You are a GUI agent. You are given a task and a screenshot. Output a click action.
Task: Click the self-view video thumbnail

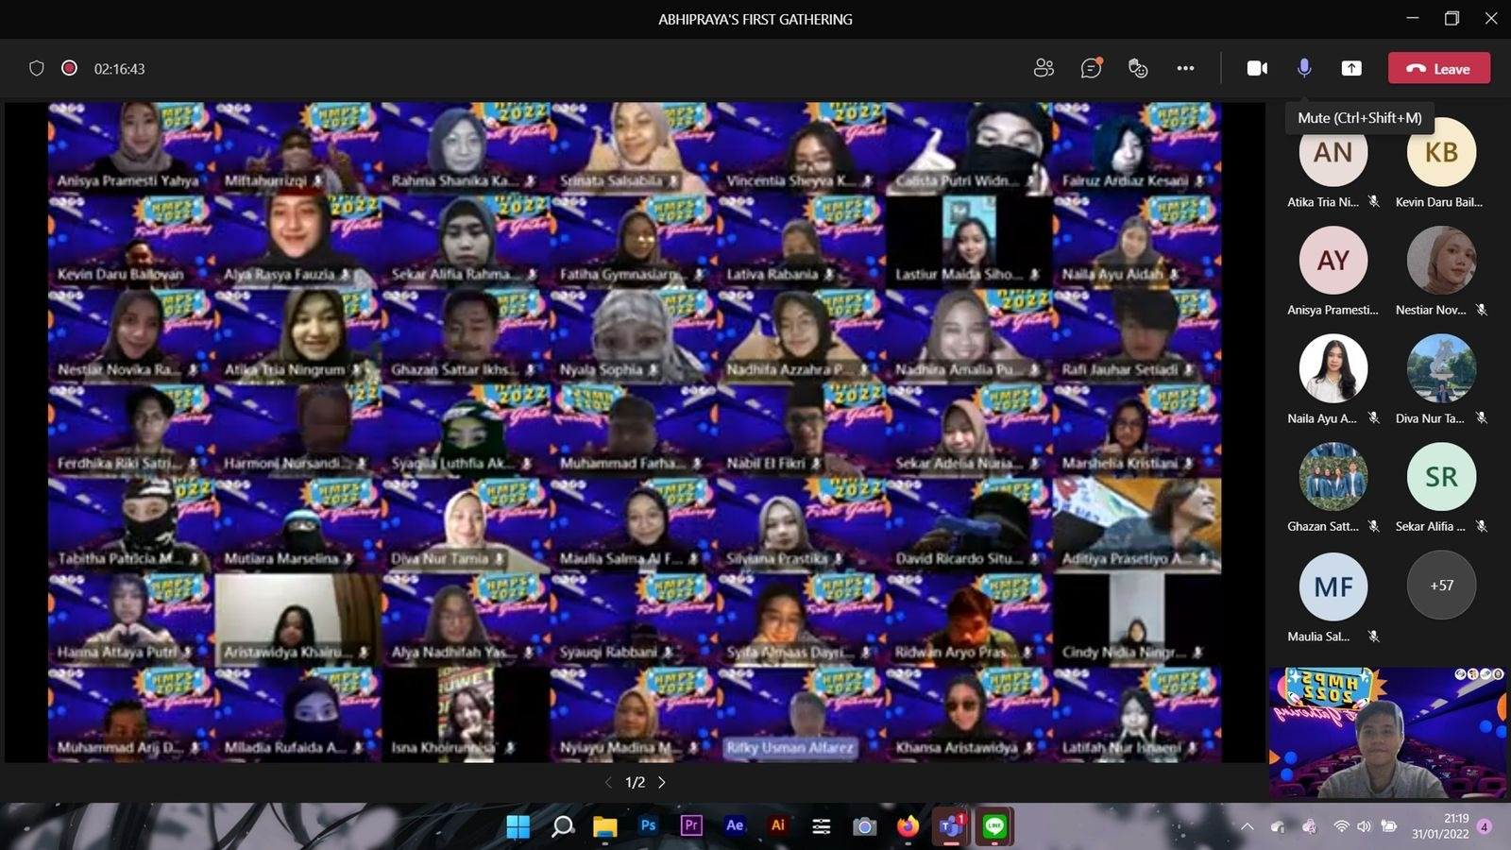[1387, 733]
